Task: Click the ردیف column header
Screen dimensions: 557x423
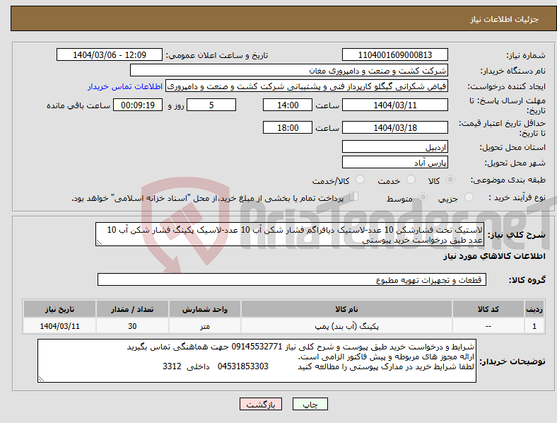Action: [534, 309]
